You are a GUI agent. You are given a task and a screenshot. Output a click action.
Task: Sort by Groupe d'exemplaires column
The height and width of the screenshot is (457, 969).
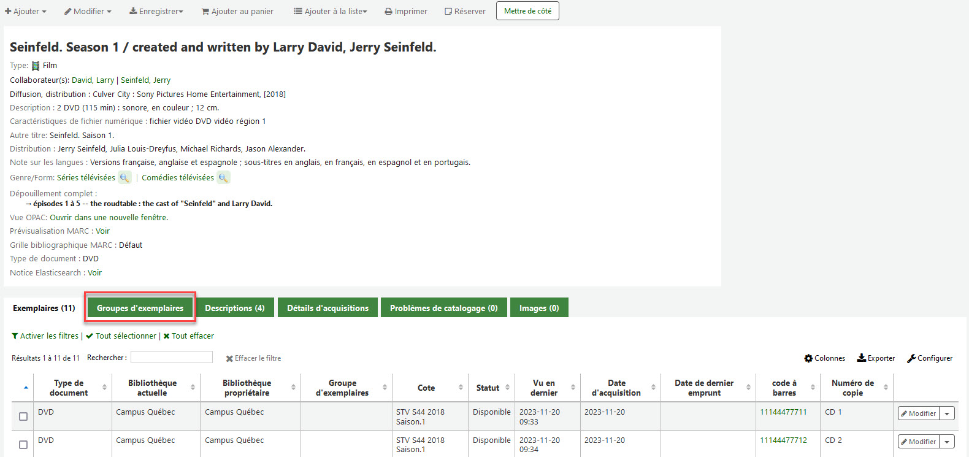(347, 388)
